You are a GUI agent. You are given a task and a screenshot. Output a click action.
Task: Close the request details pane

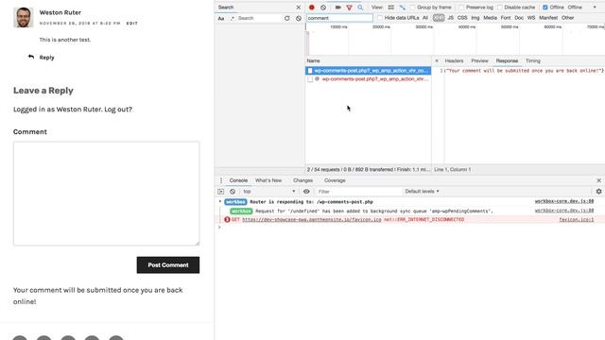click(x=437, y=60)
